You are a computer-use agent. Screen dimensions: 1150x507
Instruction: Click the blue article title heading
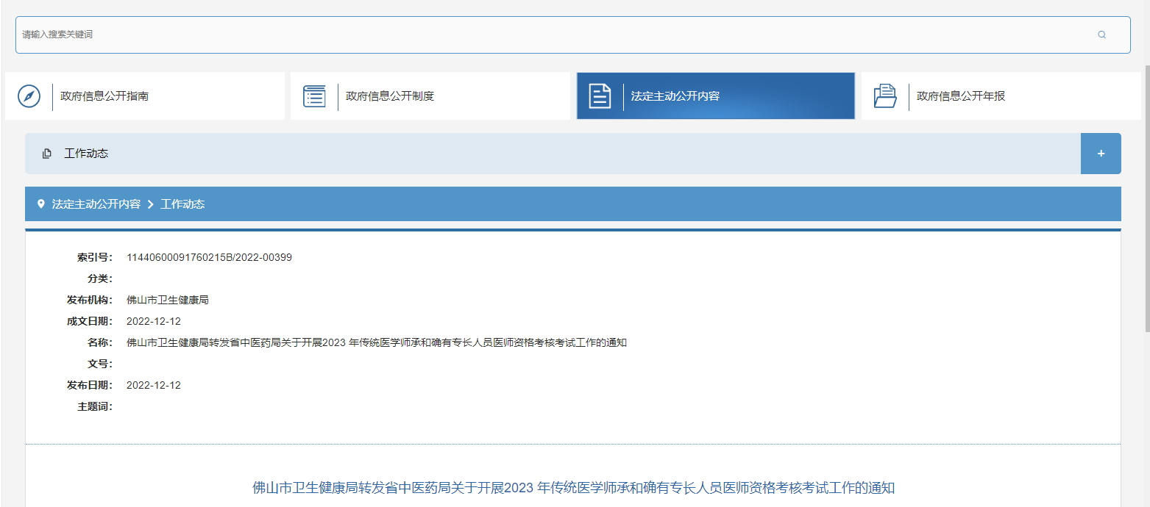click(573, 488)
